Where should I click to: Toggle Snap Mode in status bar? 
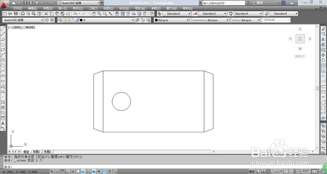pyautogui.click(x=57, y=171)
